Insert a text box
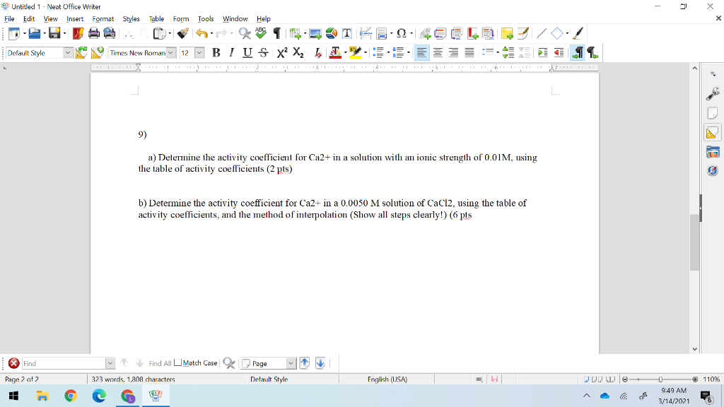 (346, 33)
